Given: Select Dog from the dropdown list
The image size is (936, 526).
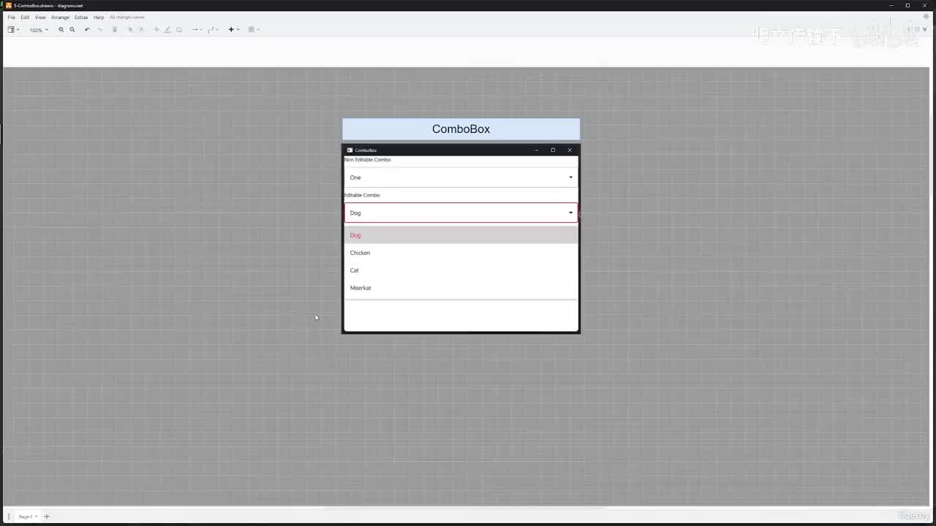Looking at the screenshot, I should point(461,235).
